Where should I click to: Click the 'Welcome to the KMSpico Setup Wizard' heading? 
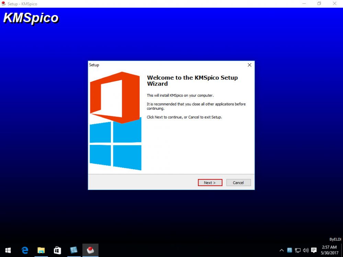coord(192,81)
